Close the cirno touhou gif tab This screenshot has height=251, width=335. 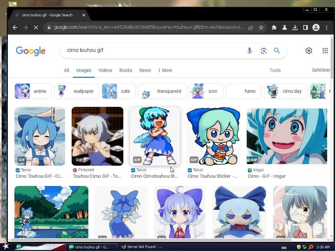tap(84, 15)
